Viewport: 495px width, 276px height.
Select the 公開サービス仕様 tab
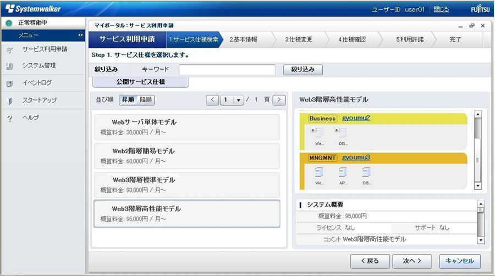(141, 82)
